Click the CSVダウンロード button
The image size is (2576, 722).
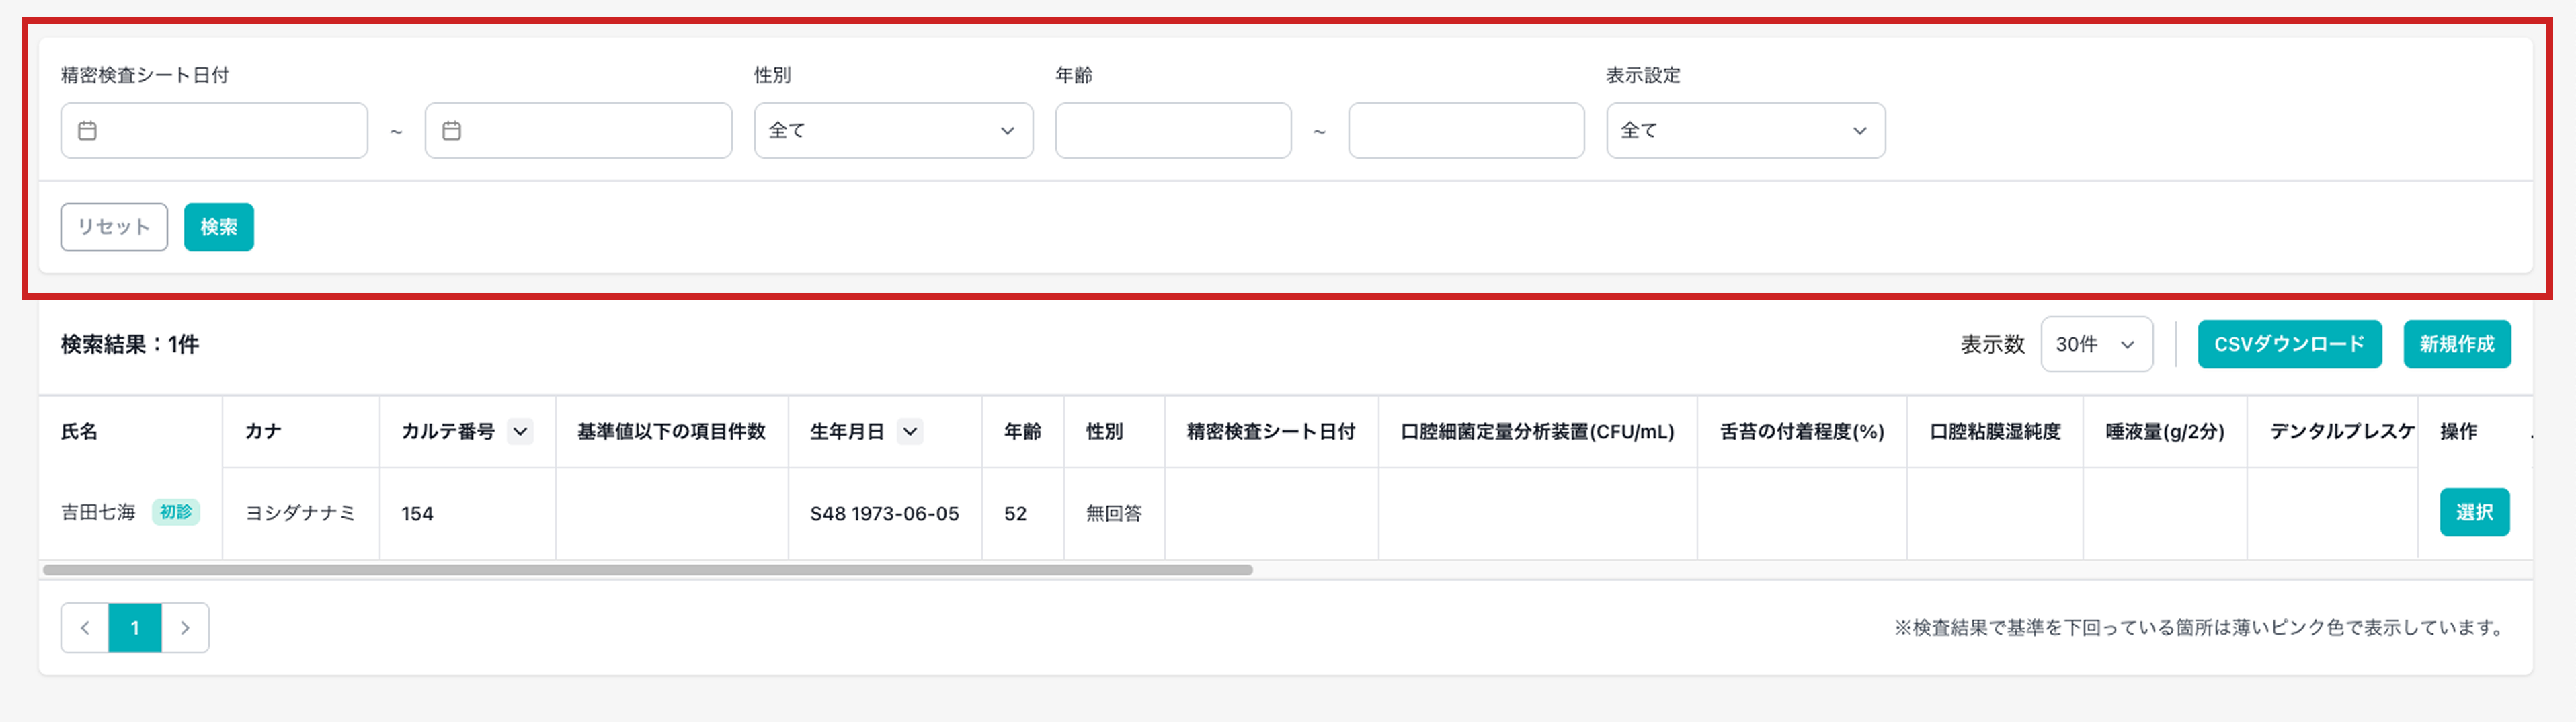coord(2289,344)
